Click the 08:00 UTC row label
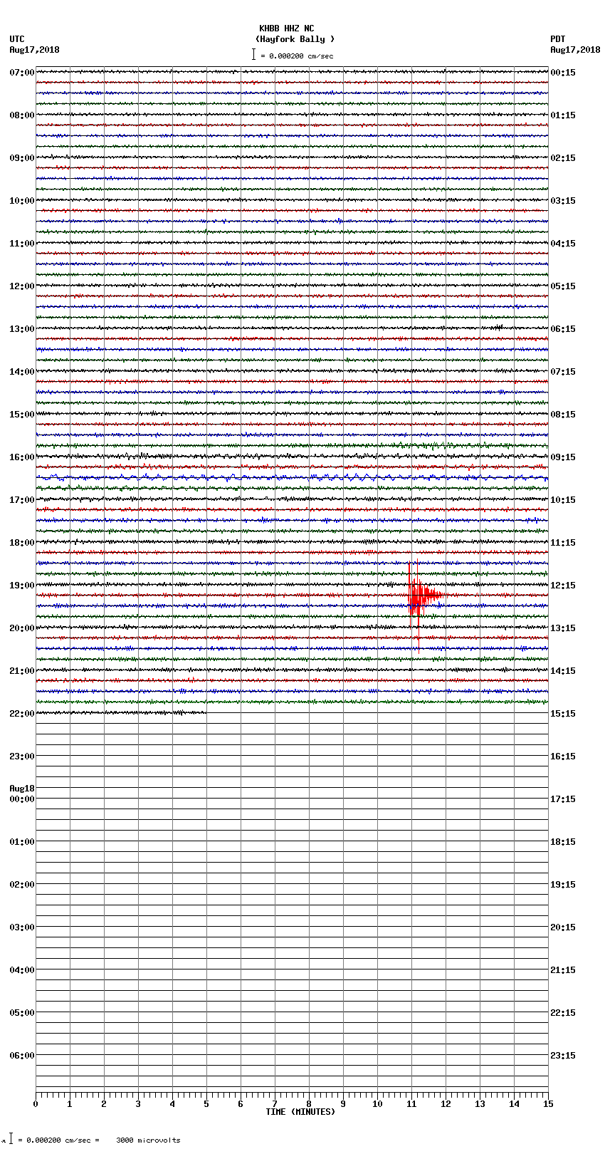Screen dimensions: 605x1149 coord(22,115)
